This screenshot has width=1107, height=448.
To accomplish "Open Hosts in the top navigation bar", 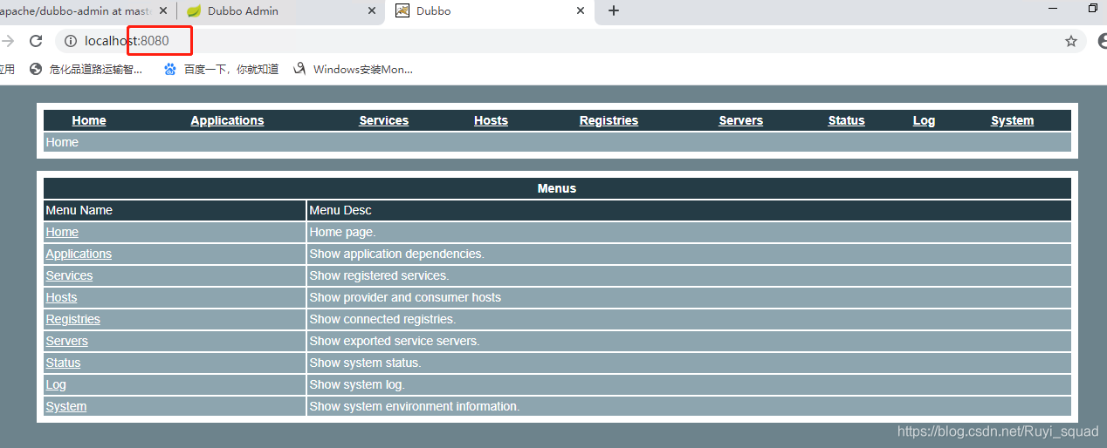I will point(491,120).
